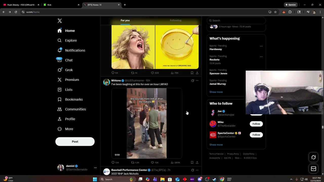Open File Explorer from taskbar
Image resolution: width=324 pixels, height=182 pixels.
tap(162, 179)
